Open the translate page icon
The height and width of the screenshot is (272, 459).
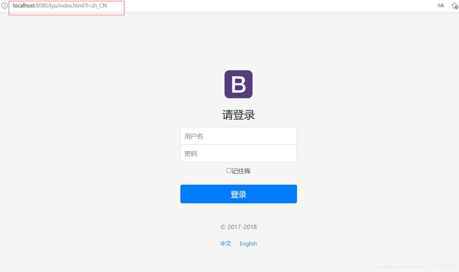[441, 5]
